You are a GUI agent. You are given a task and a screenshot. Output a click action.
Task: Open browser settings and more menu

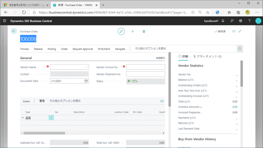pos(257,12)
